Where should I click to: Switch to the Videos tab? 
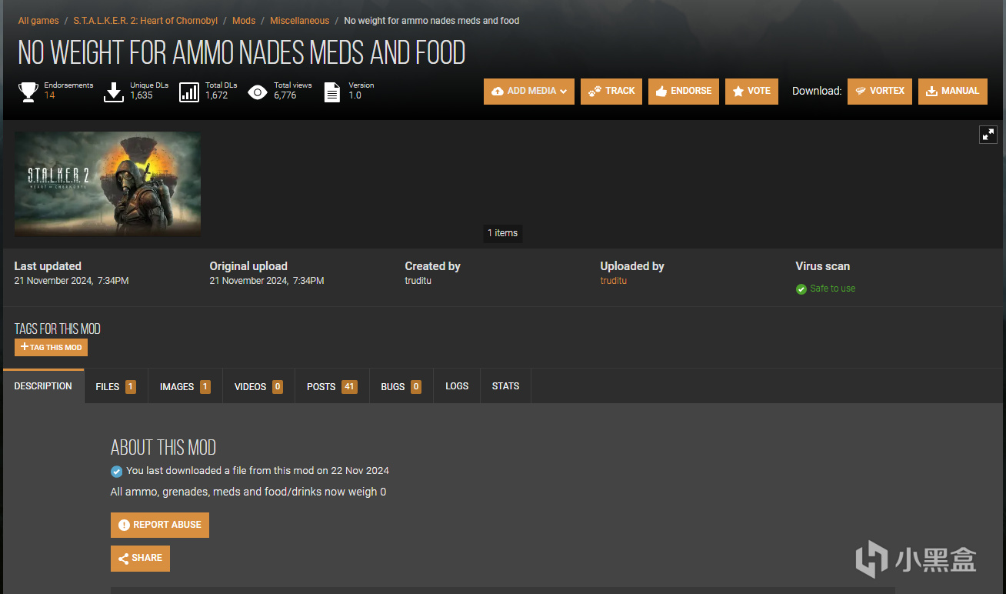click(258, 386)
